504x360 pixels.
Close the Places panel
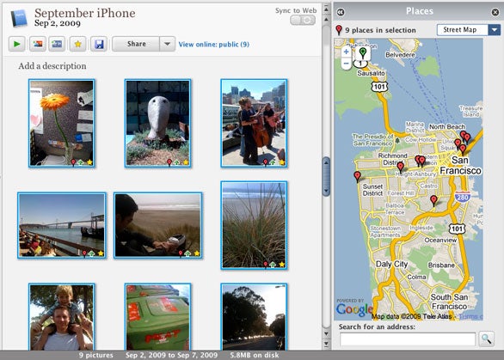495,12
